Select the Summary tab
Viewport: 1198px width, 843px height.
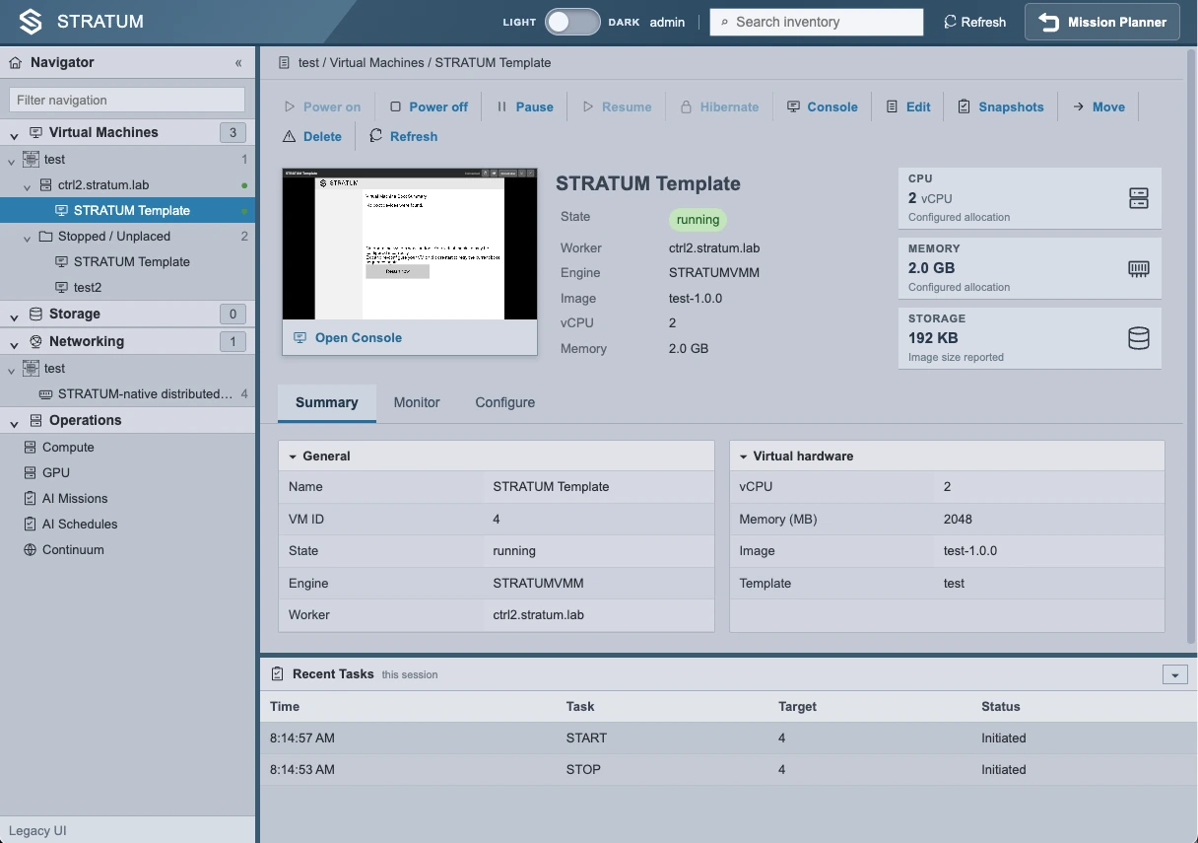tap(327, 402)
